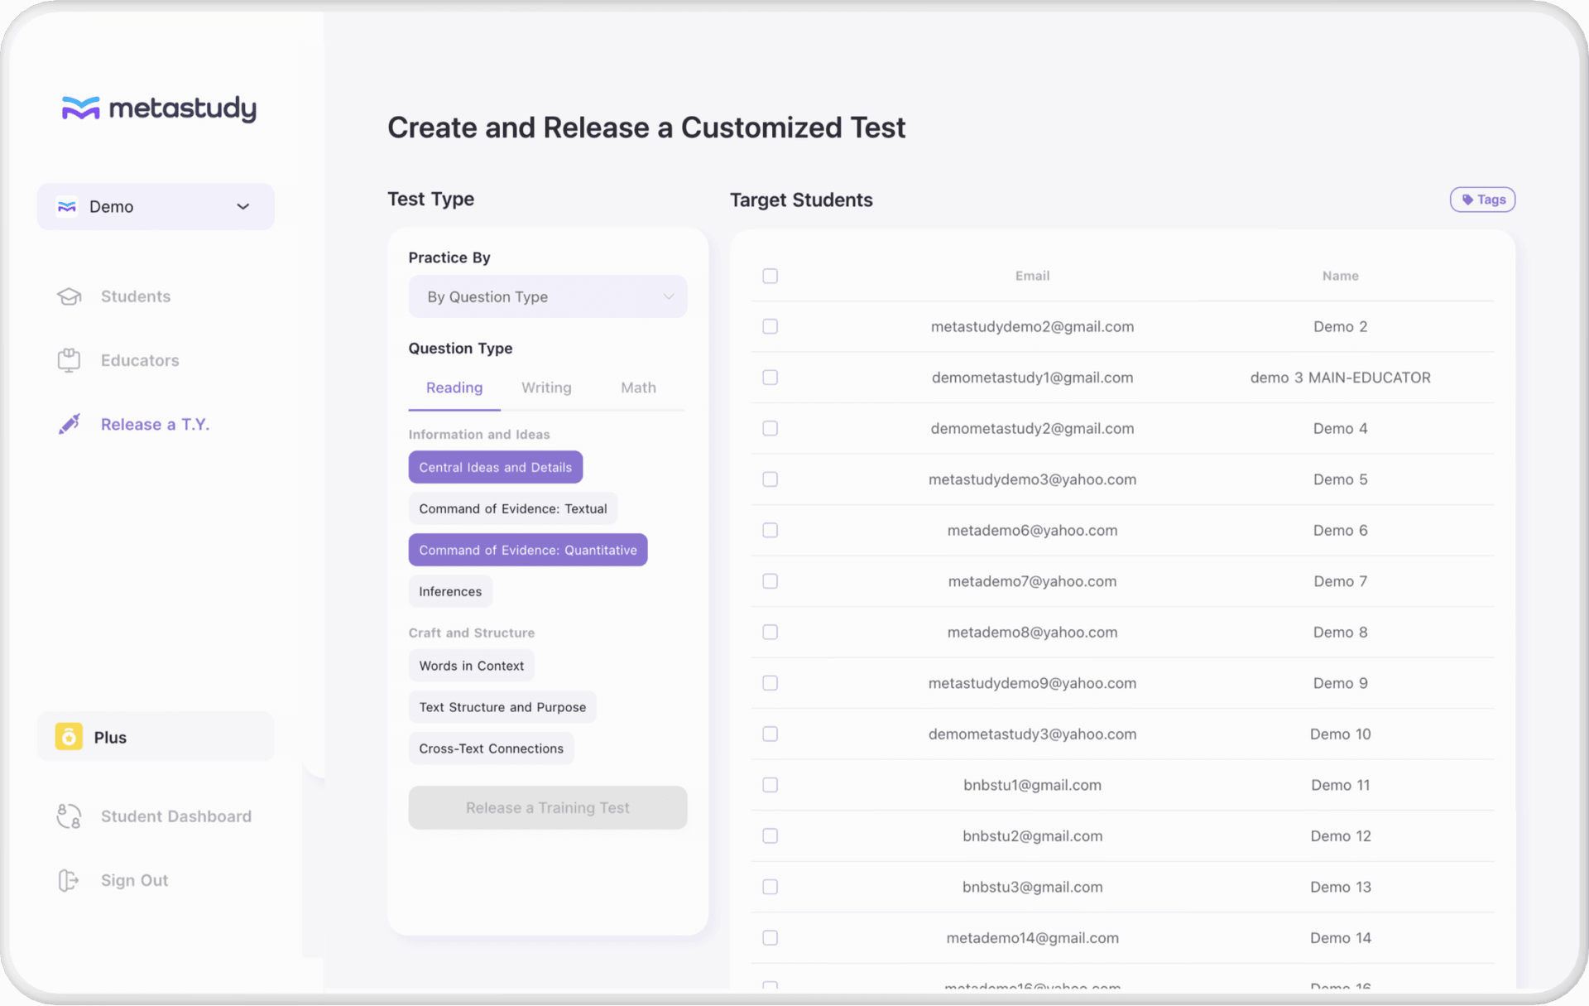Click the Student Dashboard swap icon
Image resolution: width=1589 pixels, height=1006 pixels.
click(x=70, y=816)
